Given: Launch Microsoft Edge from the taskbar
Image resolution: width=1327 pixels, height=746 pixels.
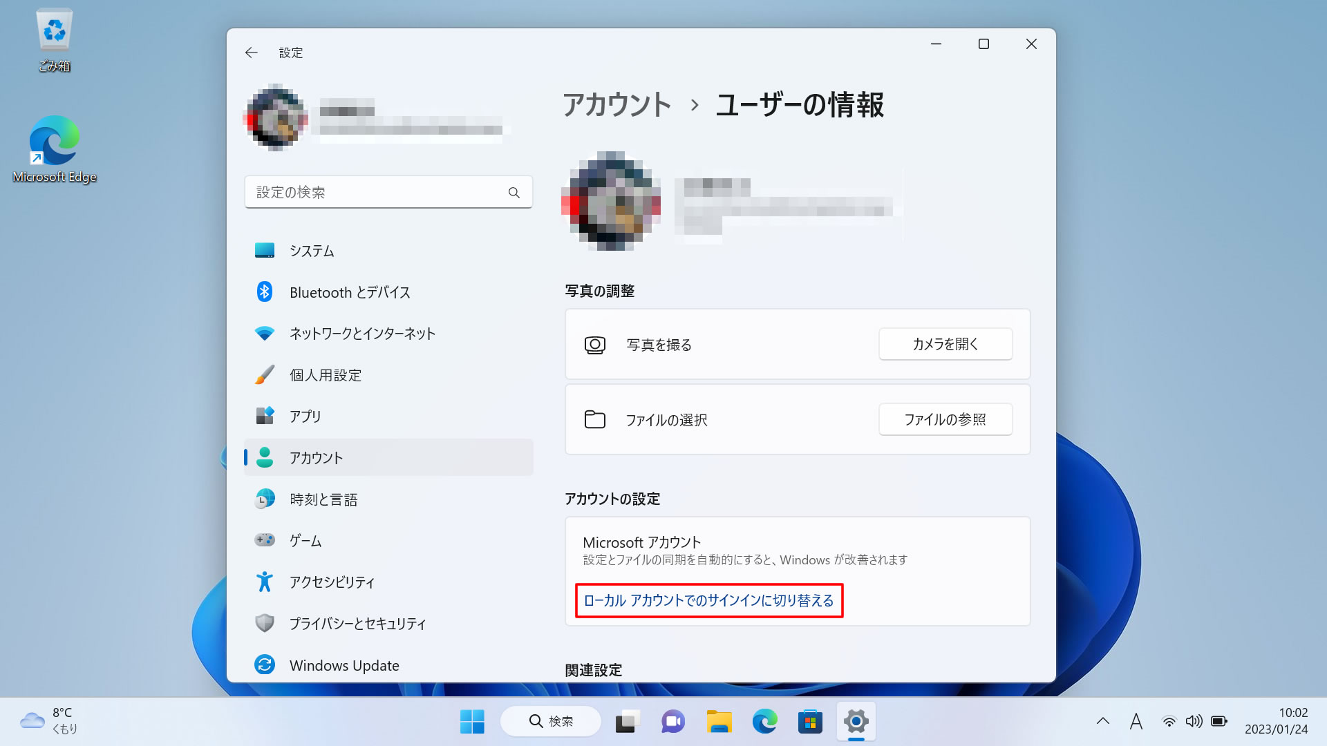Looking at the screenshot, I should point(764,722).
